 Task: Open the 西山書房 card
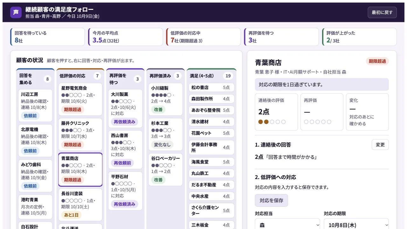pyautogui.click(x=125, y=150)
